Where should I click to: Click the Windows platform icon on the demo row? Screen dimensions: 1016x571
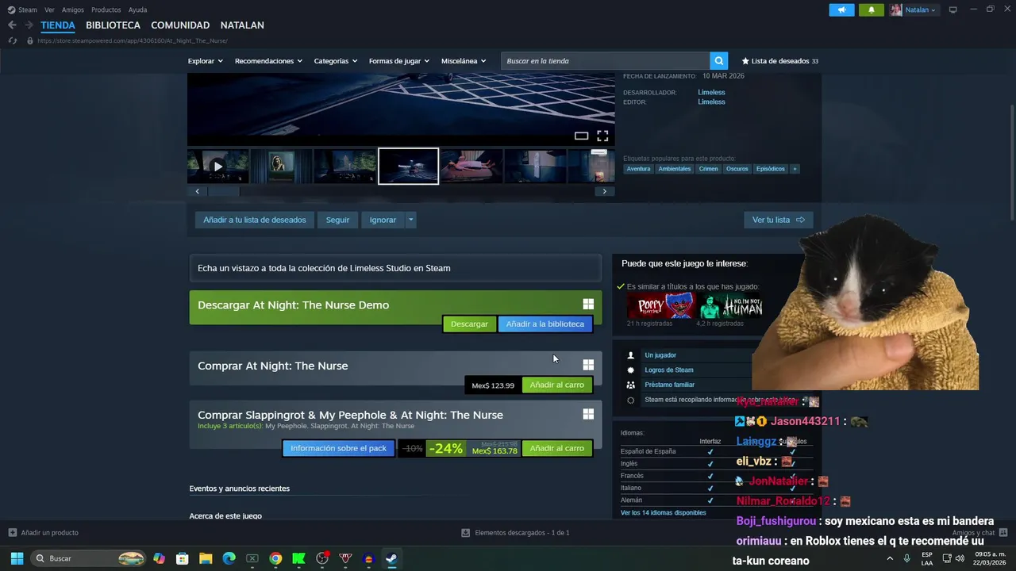(588, 305)
